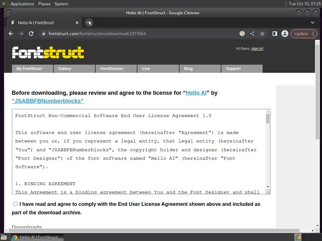The width and height of the screenshot is (322, 241).
Task: Open the side panel icon
Action: (x=275, y=34)
